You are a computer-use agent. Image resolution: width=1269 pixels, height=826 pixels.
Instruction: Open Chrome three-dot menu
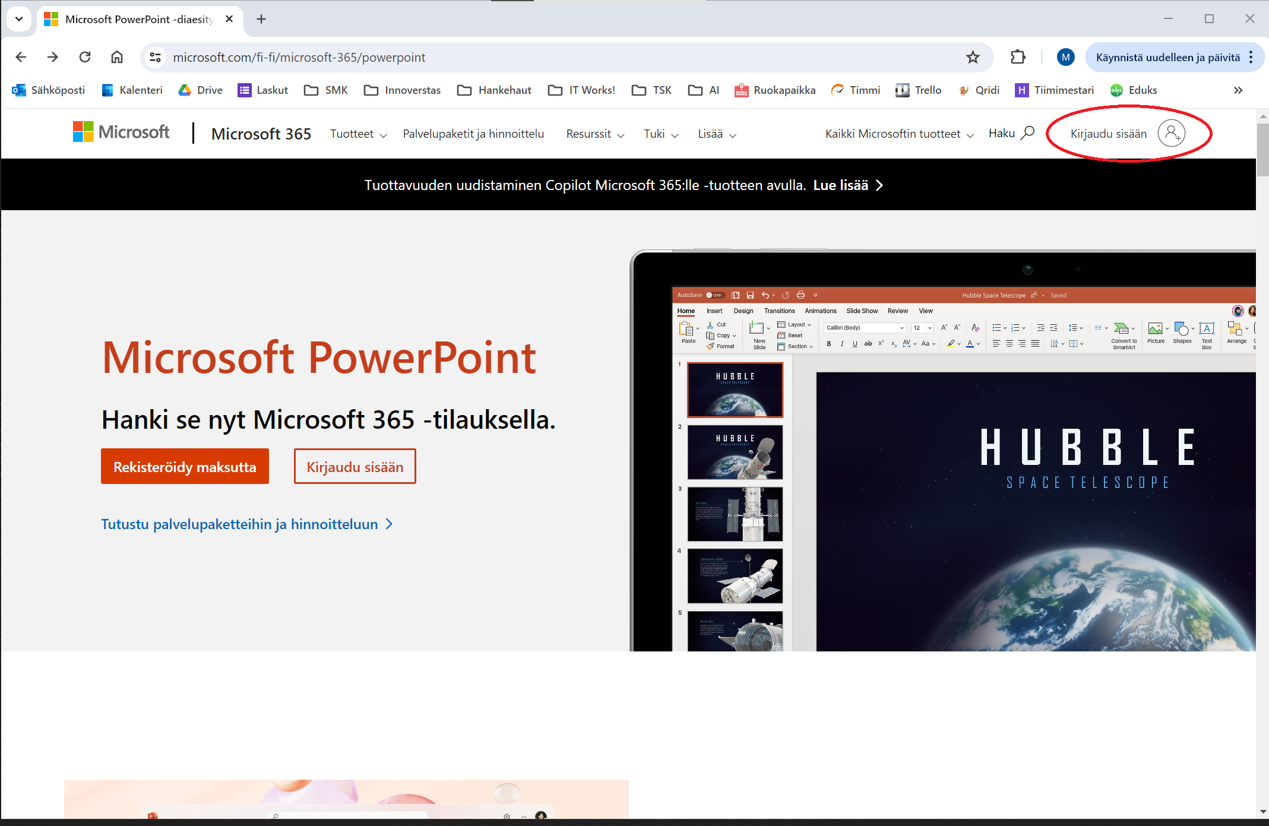[1251, 57]
